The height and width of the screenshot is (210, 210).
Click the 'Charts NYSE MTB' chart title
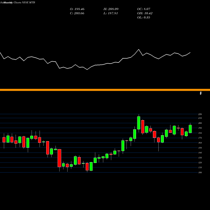(x=24, y=3)
